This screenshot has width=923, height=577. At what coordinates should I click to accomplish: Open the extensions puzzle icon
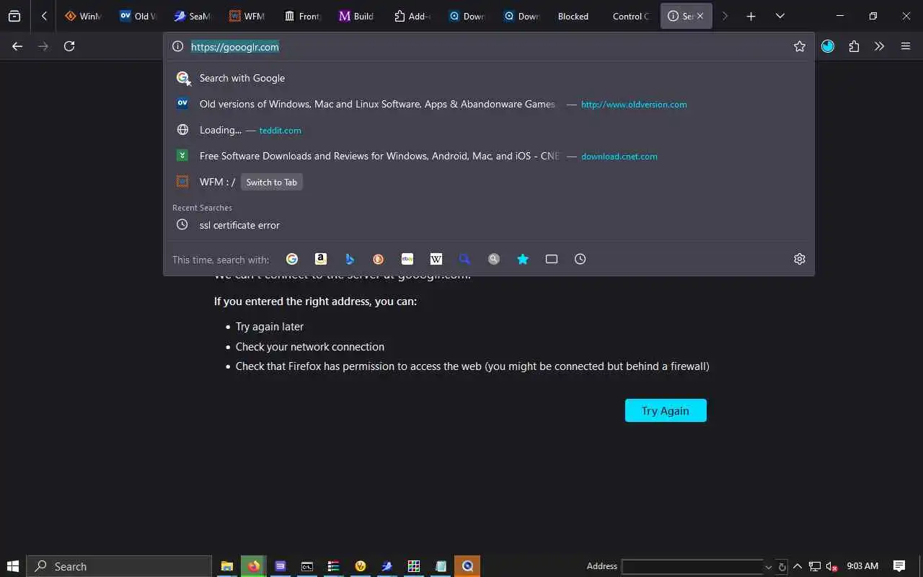click(x=854, y=46)
